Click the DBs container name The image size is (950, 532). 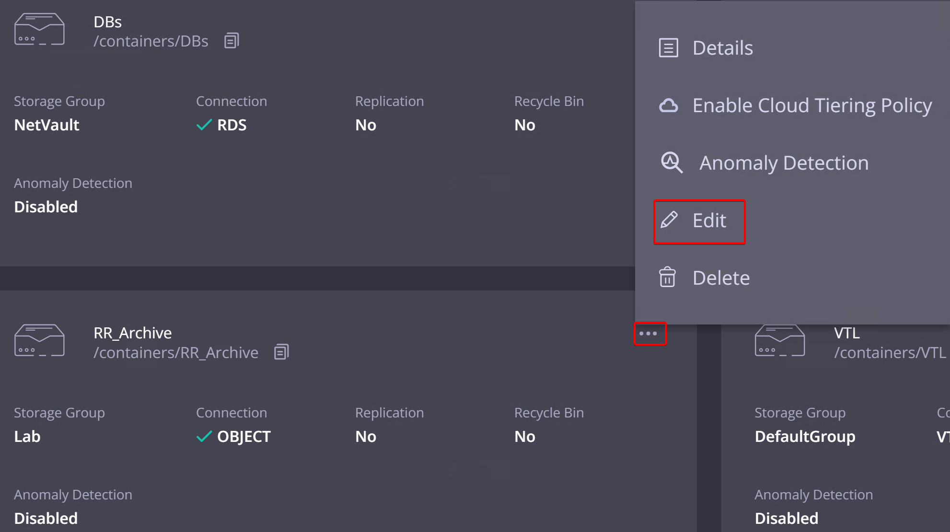[107, 22]
